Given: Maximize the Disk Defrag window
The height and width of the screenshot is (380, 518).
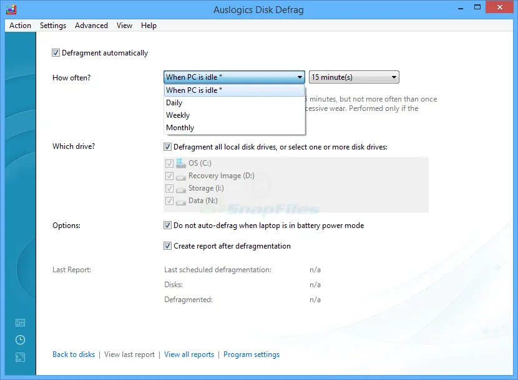Looking at the screenshot, I should [477, 7].
